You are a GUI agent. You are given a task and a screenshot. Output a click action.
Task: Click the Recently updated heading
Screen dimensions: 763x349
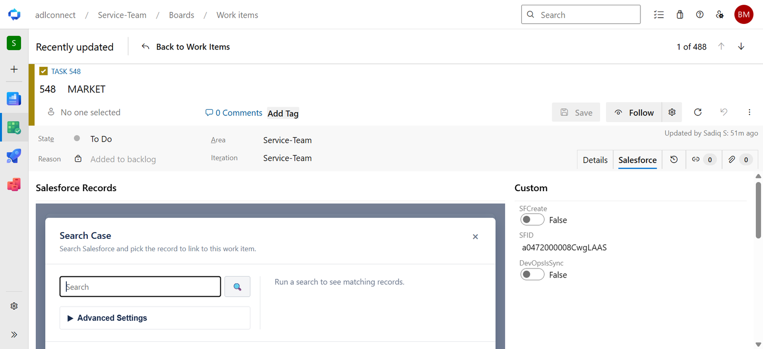pyautogui.click(x=74, y=47)
